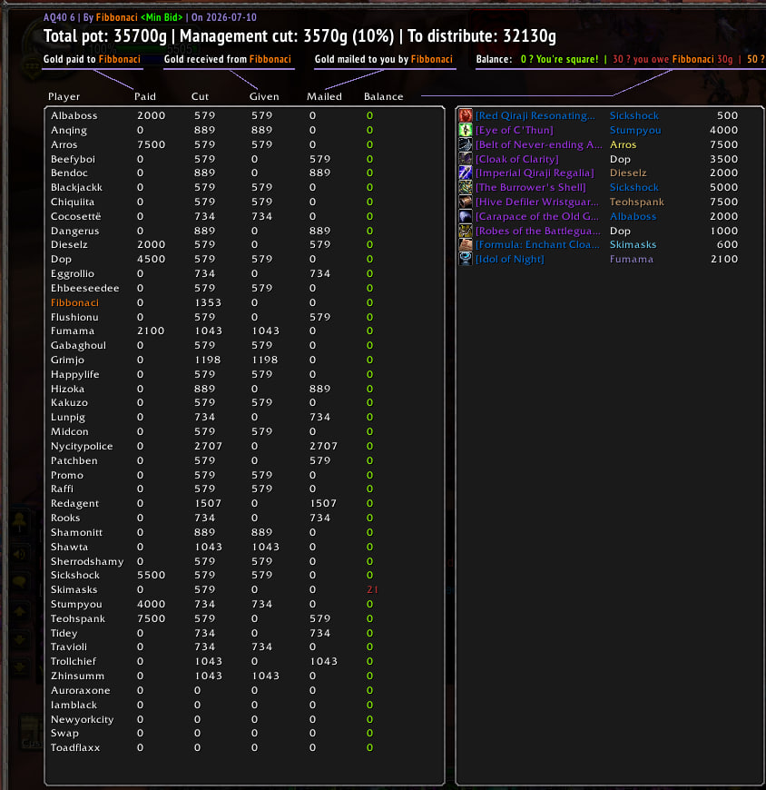Click the Carapace of the Old God icon

pos(466,216)
